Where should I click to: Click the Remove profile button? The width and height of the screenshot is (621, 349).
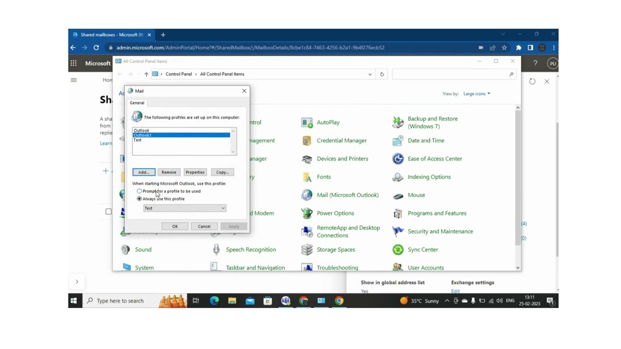[x=169, y=172]
